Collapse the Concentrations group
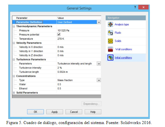The height and width of the screenshot is (127, 165). coord(14,76)
